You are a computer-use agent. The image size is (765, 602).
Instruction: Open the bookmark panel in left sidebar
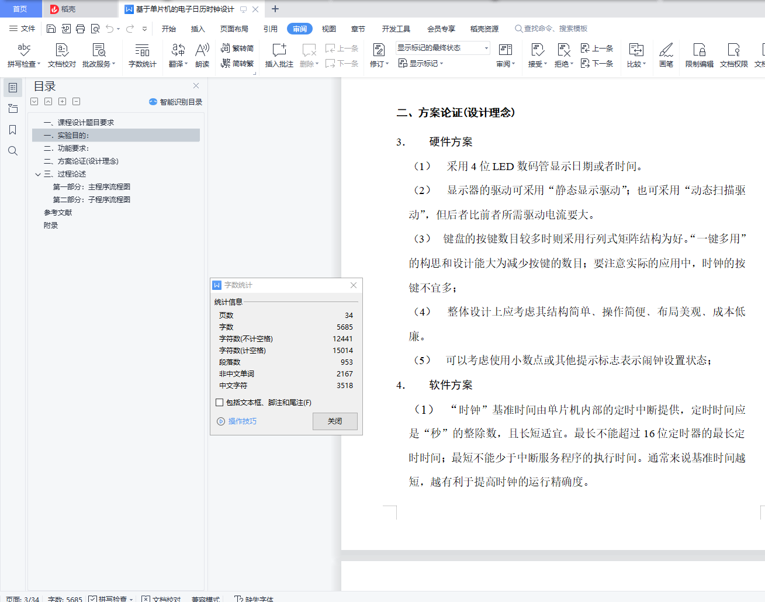(13, 130)
